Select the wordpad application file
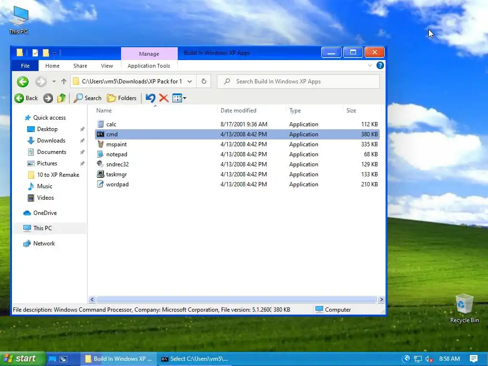Viewport: 488px width, 366px height. (x=237, y=184)
